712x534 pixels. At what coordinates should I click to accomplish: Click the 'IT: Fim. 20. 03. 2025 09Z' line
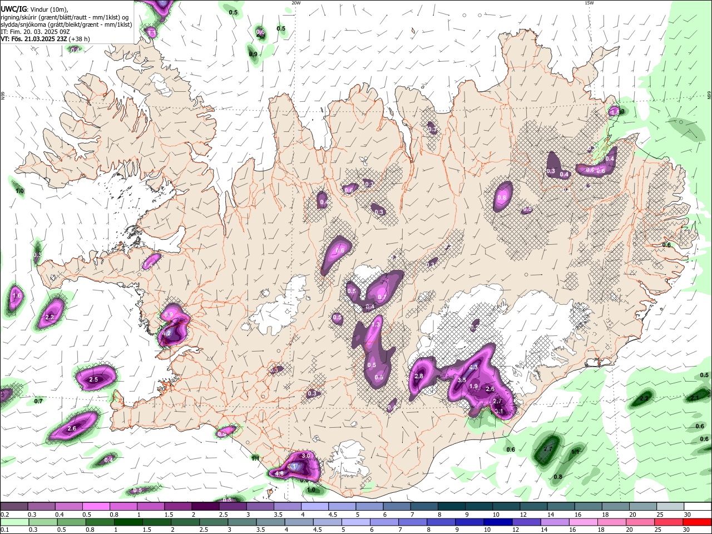pos(35,32)
